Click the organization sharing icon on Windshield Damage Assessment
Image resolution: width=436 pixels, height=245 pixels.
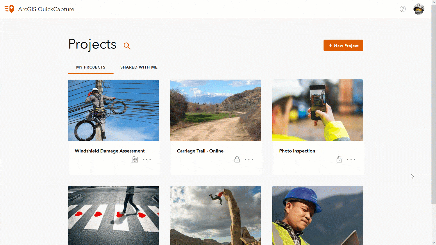click(135, 159)
